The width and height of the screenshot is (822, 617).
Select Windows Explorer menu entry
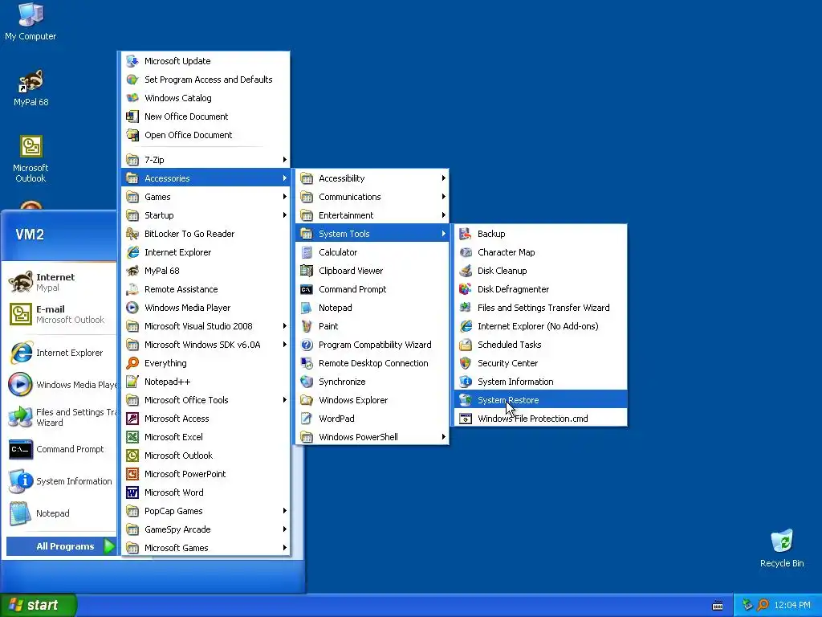(x=372, y=400)
